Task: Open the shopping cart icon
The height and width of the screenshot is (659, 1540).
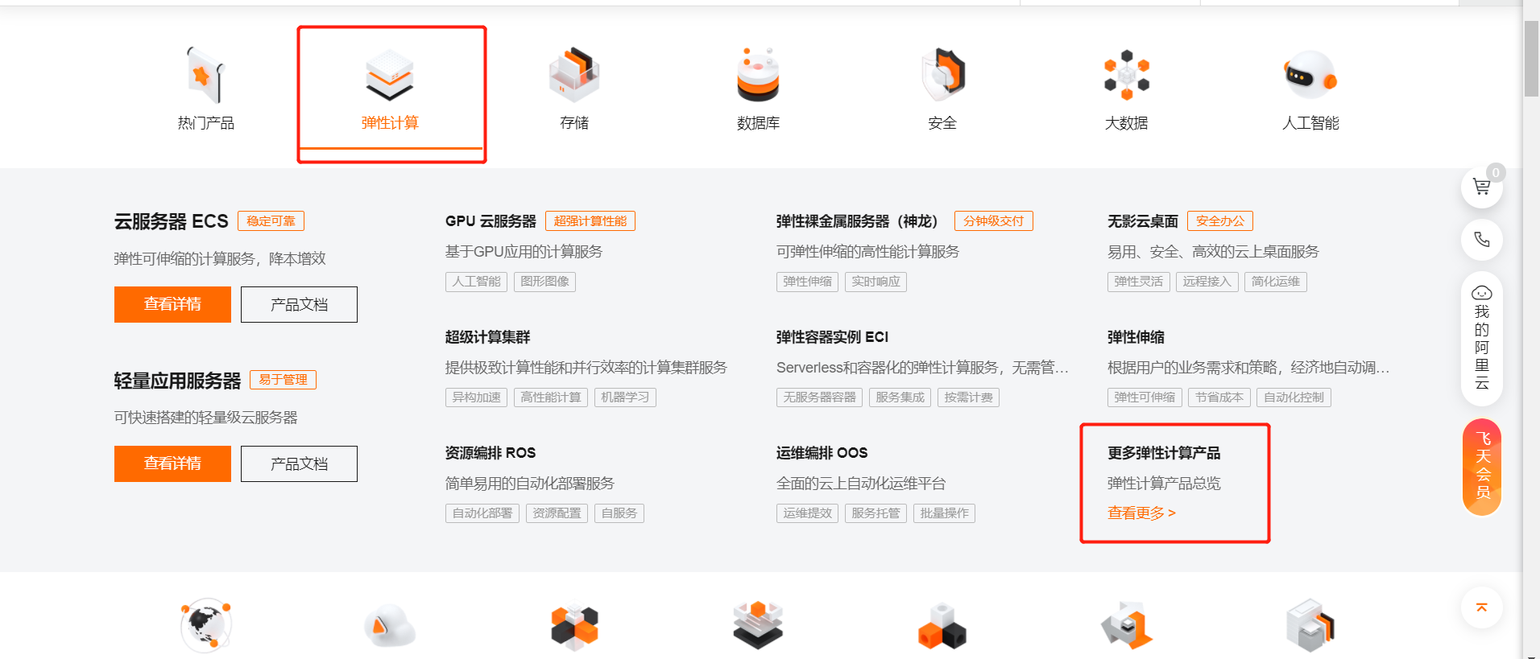Action: (1481, 187)
